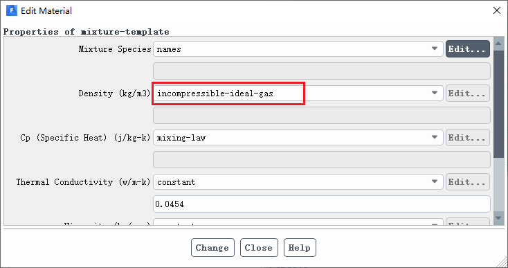508x268 pixels.
Task: Click the Fluent app icon in title bar
Action: point(11,10)
